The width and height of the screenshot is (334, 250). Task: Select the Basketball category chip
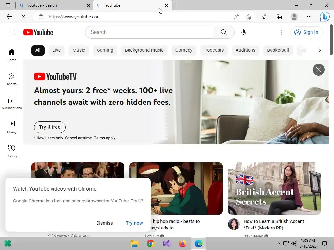(278, 50)
